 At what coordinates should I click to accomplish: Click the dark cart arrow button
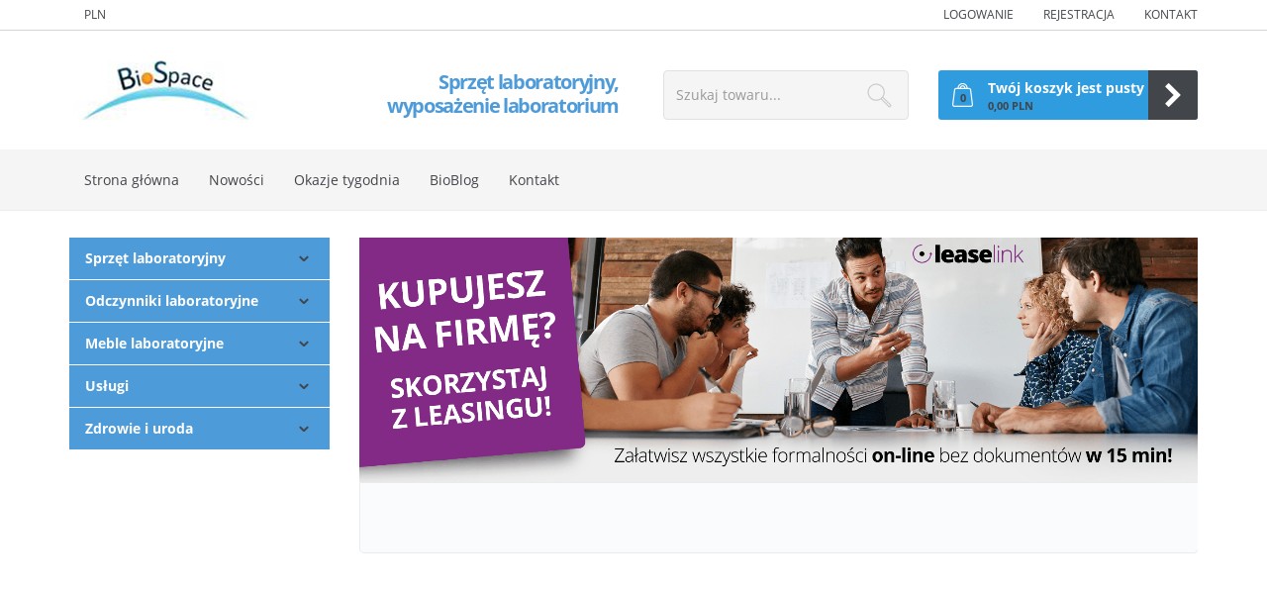coord(1173,95)
